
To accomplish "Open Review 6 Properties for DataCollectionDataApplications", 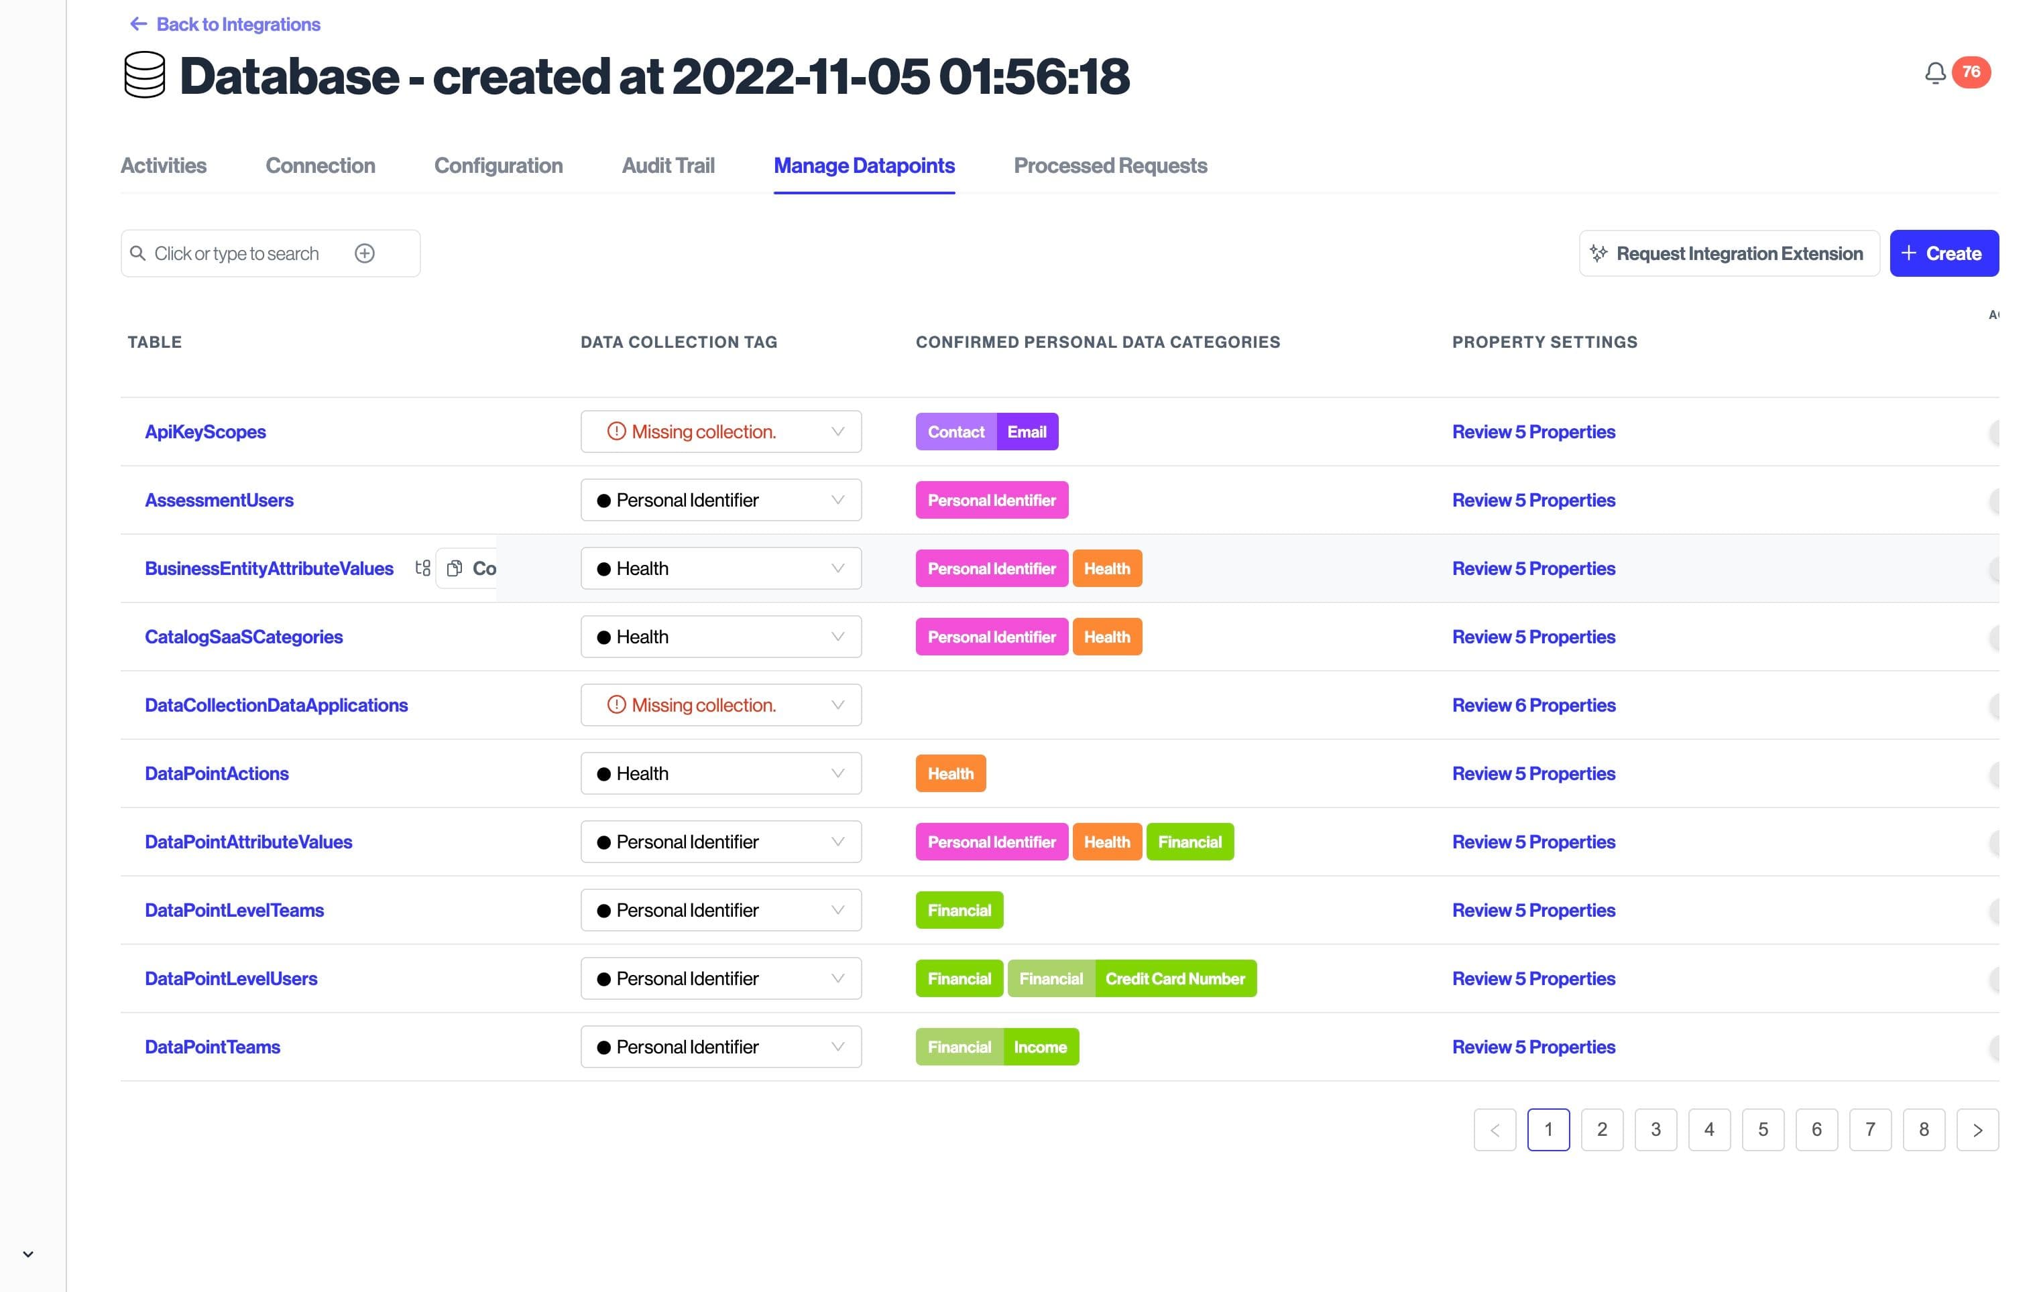I will coord(1533,705).
